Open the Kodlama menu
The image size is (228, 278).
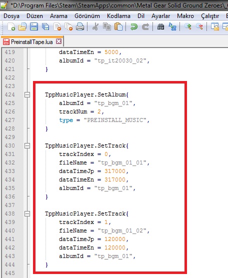118,16
